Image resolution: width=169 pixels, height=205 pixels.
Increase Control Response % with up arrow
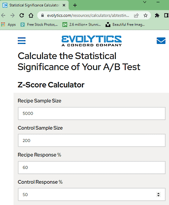click(158, 193)
